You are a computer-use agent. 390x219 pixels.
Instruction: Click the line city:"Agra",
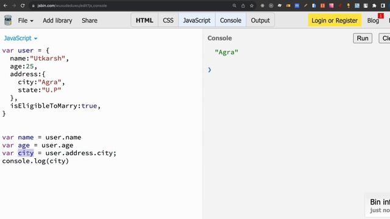click(41, 83)
